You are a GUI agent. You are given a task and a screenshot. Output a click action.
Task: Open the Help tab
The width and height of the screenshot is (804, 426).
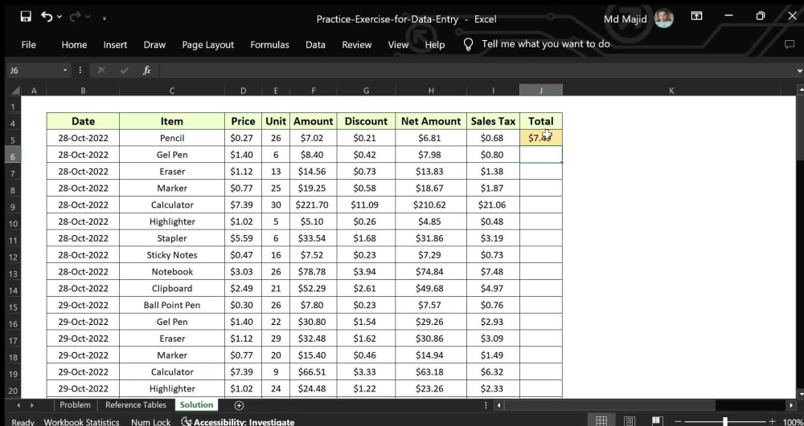point(435,45)
